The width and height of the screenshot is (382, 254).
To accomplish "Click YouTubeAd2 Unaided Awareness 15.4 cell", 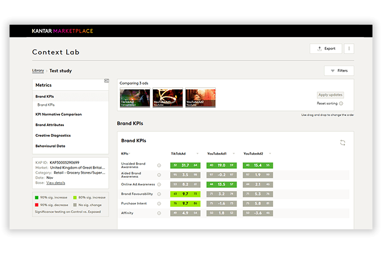I will (x=258, y=165).
